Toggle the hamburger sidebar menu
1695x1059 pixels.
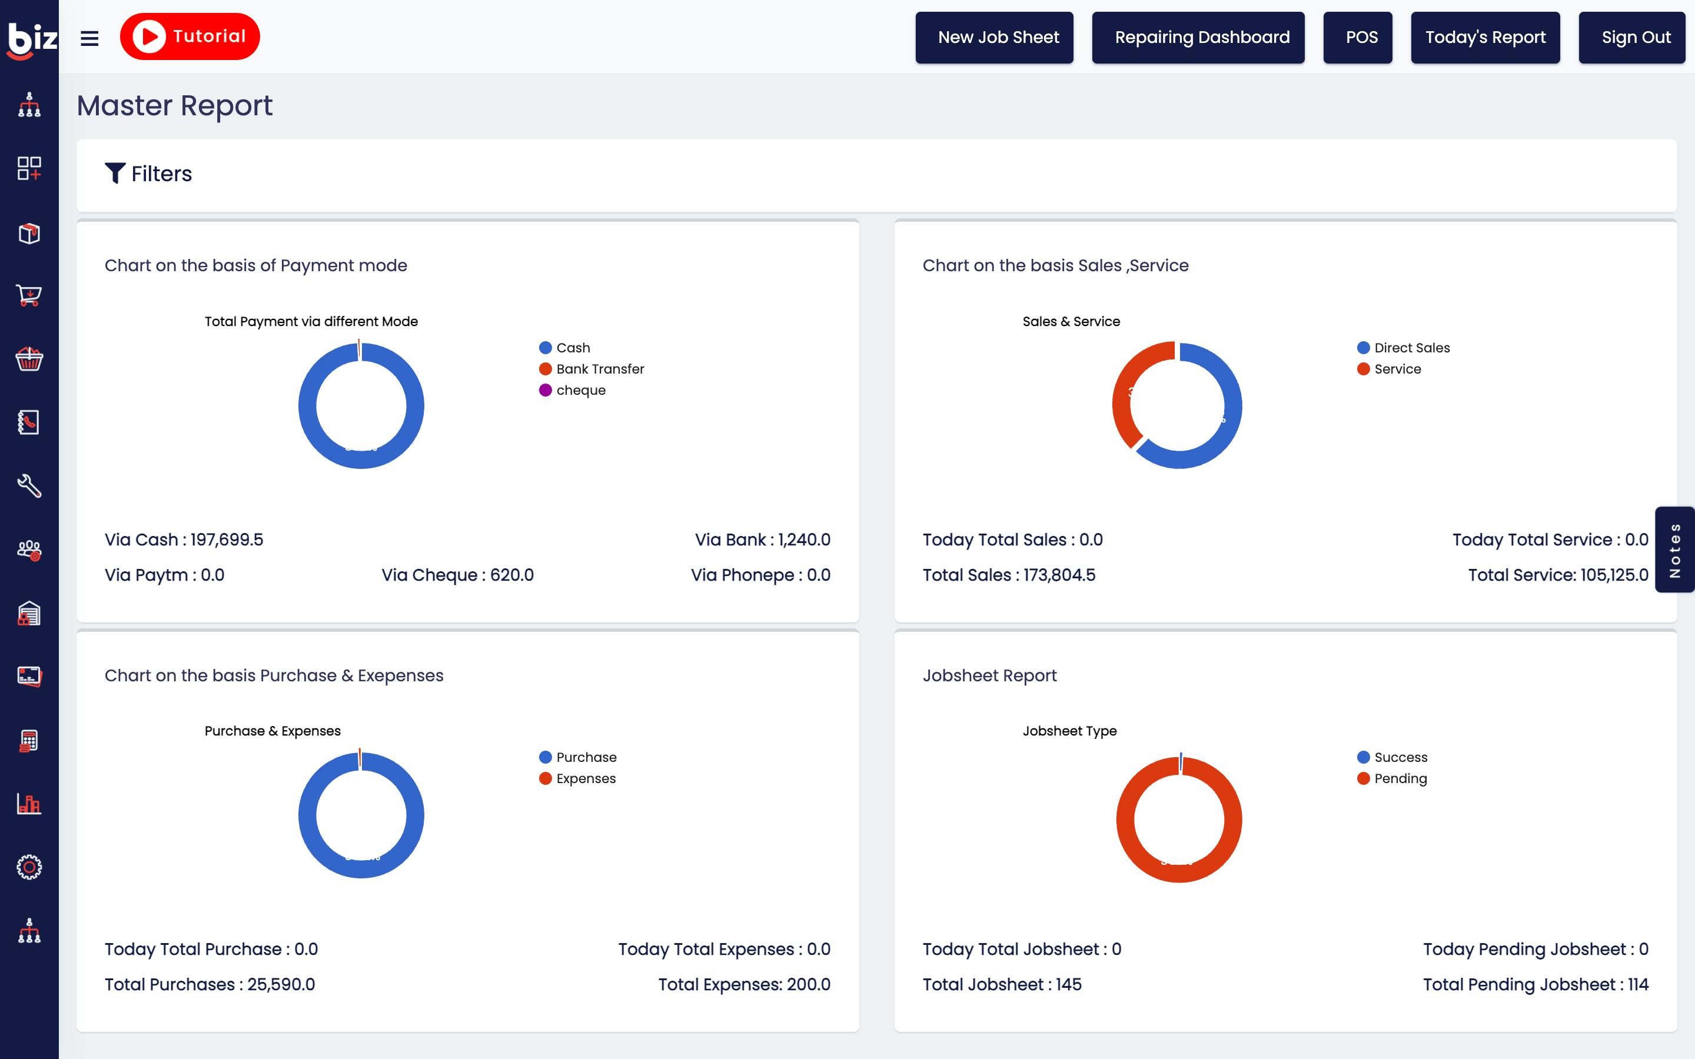(x=89, y=38)
